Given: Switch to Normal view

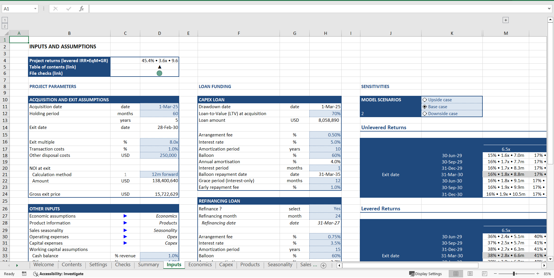Looking at the screenshot, I should (456, 274).
